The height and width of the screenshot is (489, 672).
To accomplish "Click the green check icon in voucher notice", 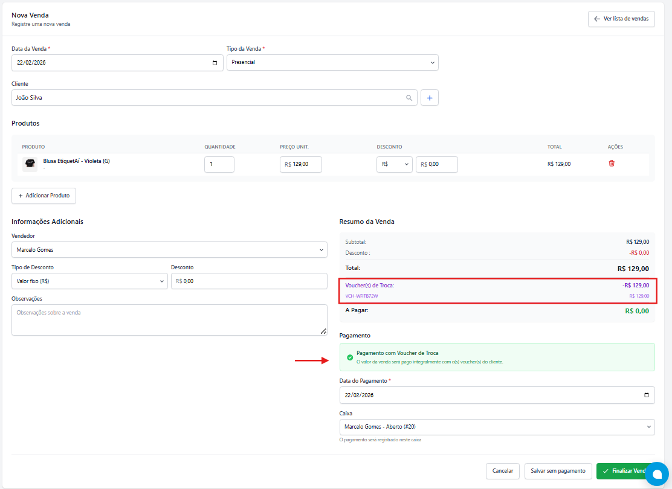I will [x=350, y=357].
